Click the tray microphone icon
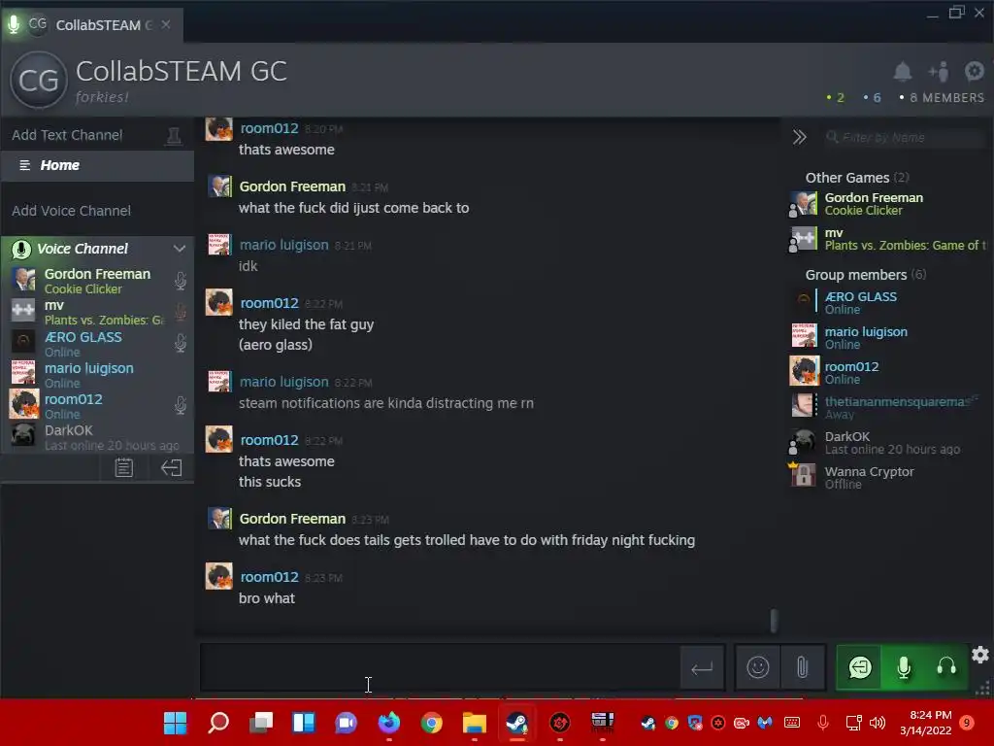This screenshot has height=746, width=994. click(823, 723)
